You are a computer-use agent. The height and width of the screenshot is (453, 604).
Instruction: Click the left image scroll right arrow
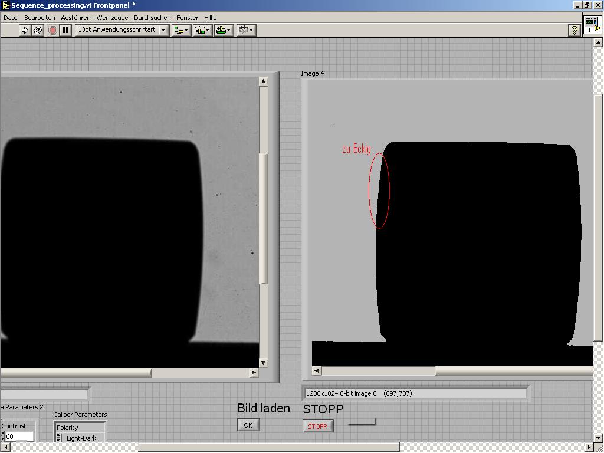(254, 373)
